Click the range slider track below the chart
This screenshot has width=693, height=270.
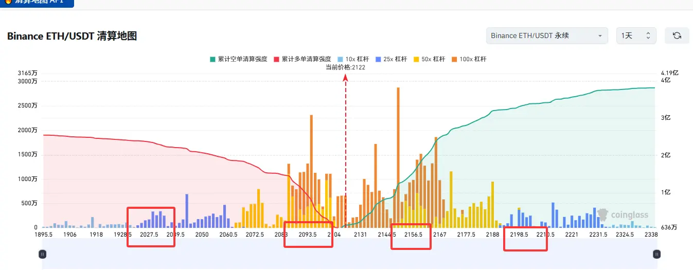tap(349, 255)
